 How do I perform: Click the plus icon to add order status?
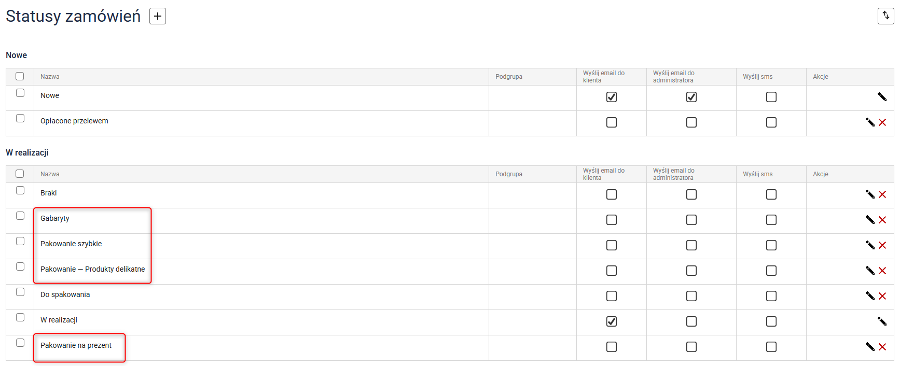[x=158, y=16]
